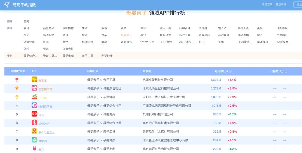Open the 宝宝树孕育 app name link
The width and height of the screenshot is (302, 153).
[x=45, y=89]
